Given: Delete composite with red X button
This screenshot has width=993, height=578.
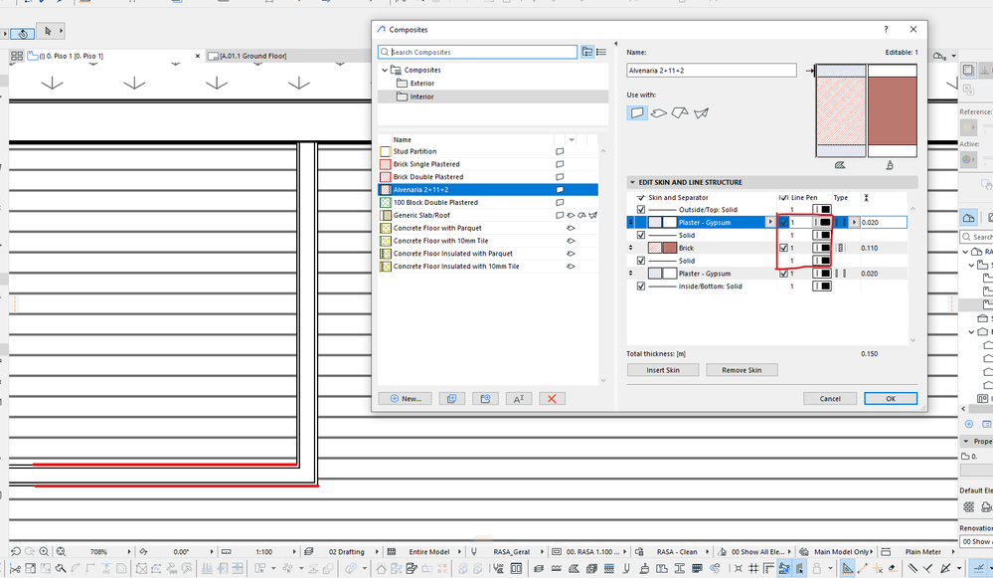Looking at the screenshot, I should pyautogui.click(x=552, y=399).
